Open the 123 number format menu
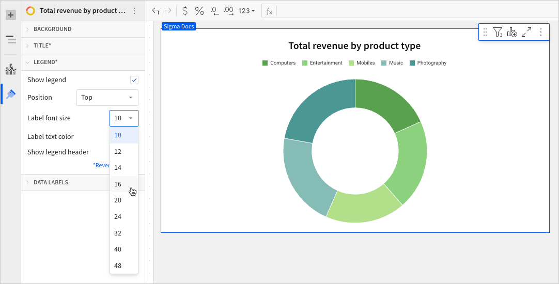559x284 pixels. click(x=246, y=11)
